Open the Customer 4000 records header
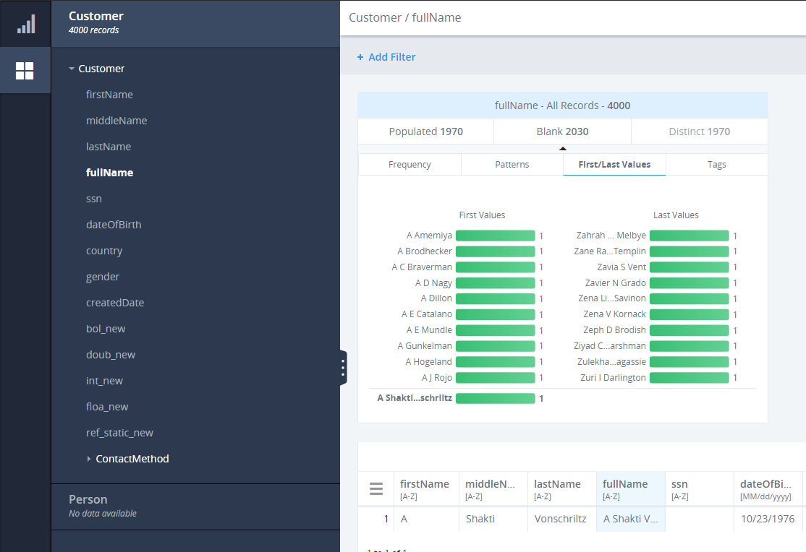 [195, 24]
